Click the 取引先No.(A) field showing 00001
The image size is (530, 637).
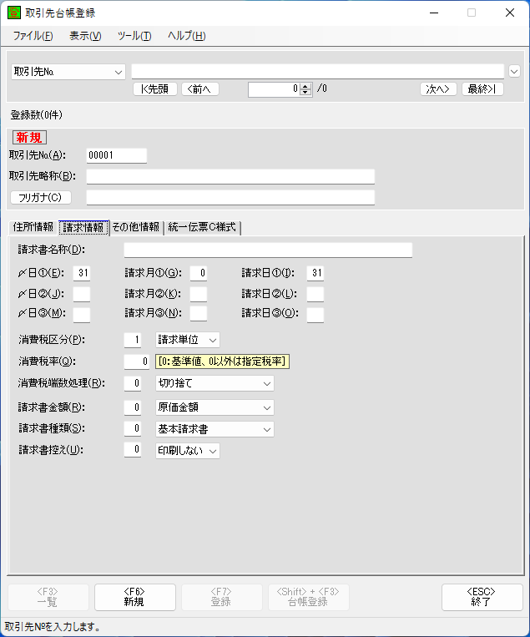click(x=117, y=155)
